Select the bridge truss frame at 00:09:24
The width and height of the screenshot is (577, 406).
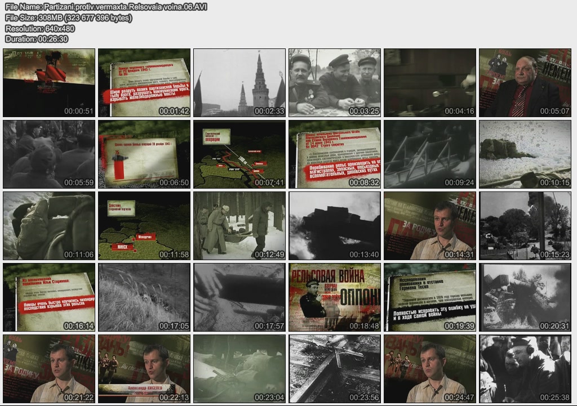[x=430, y=154]
